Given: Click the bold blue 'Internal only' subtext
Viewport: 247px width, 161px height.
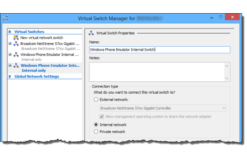Looking at the screenshot, I should (x=34, y=70).
